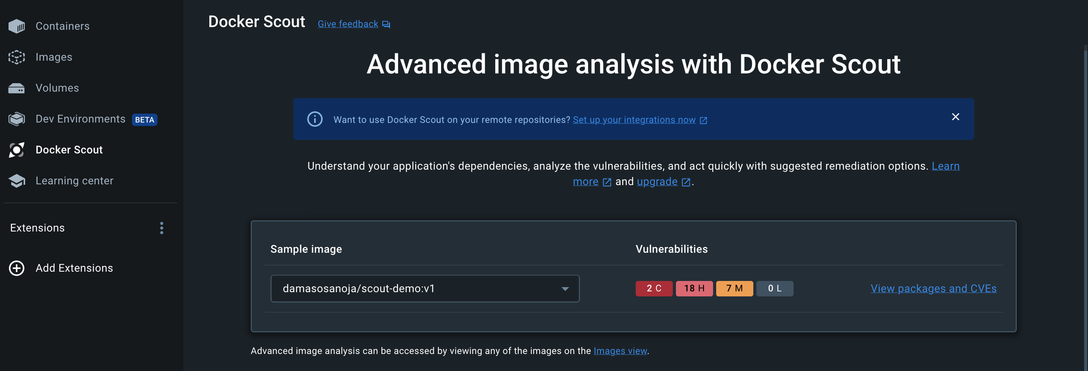Click the Dev Environments icon
The image size is (1088, 371).
coord(17,119)
